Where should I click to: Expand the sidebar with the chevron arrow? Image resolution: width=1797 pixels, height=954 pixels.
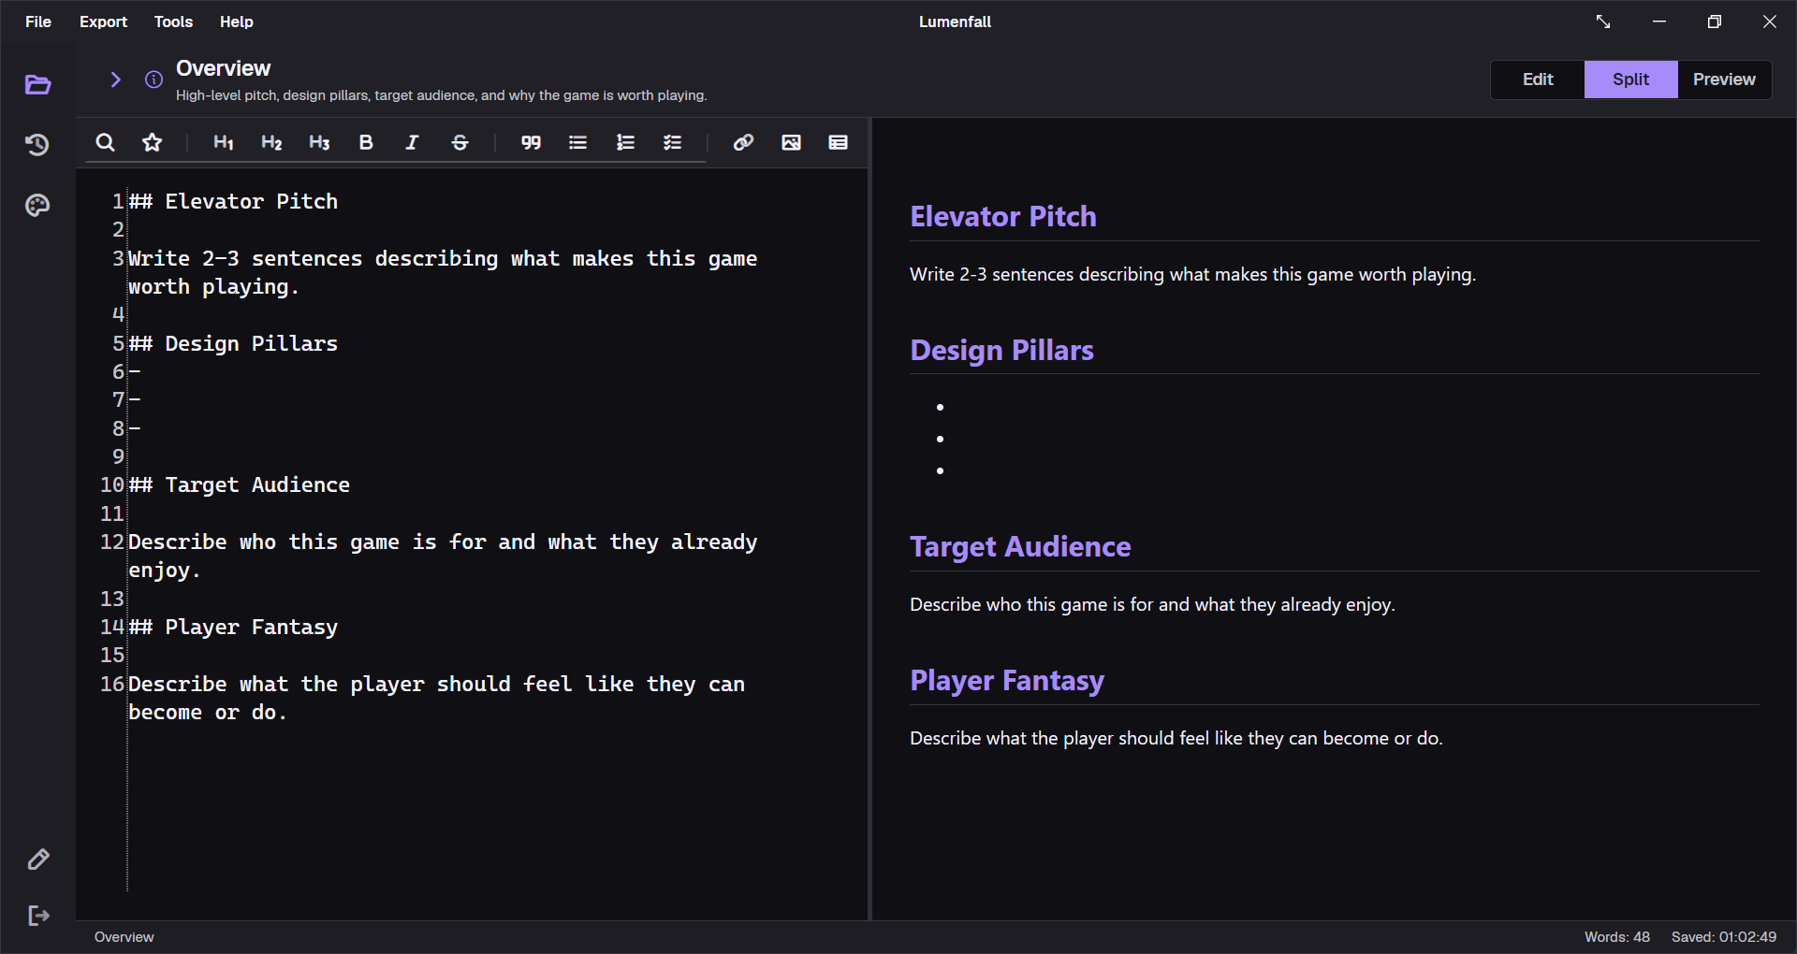[115, 79]
